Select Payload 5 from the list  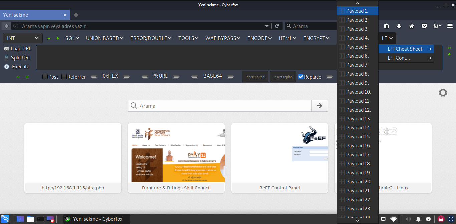click(x=357, y=47)
